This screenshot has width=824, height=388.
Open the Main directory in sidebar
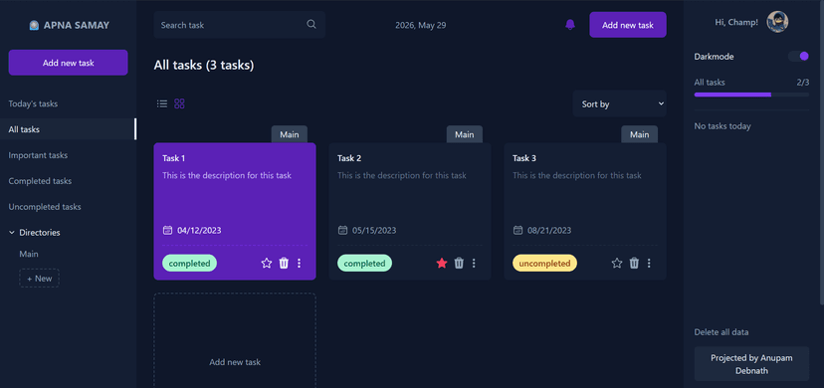[29, 254]
